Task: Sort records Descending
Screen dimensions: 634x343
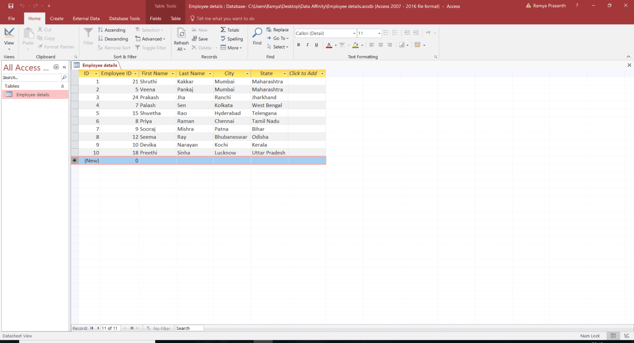Action: point(113,38)
